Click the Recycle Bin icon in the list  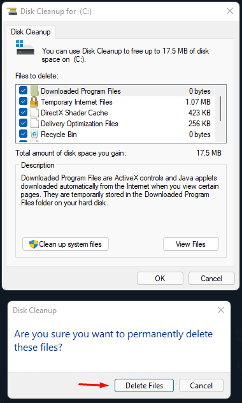click(x=34, y=134)
